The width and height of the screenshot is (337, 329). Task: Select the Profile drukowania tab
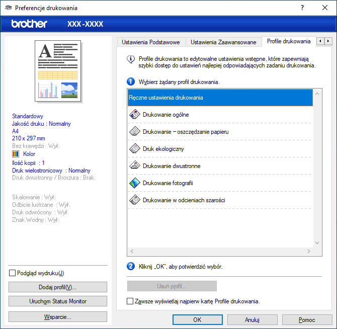coord(289,41)
